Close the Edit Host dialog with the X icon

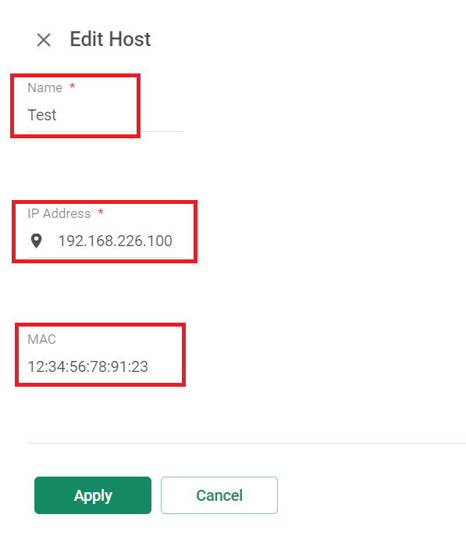44,40
